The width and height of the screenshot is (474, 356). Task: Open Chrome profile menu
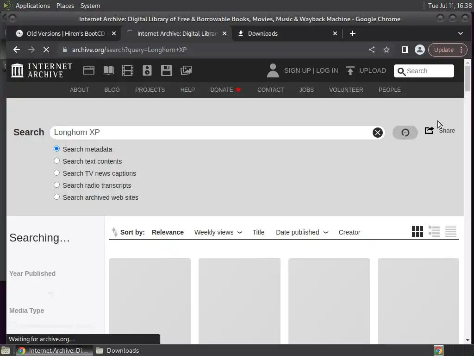(419, 50)
